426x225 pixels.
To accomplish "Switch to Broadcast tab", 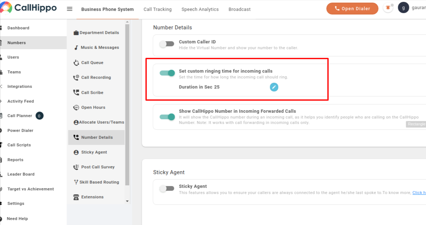I will (239, 9).
